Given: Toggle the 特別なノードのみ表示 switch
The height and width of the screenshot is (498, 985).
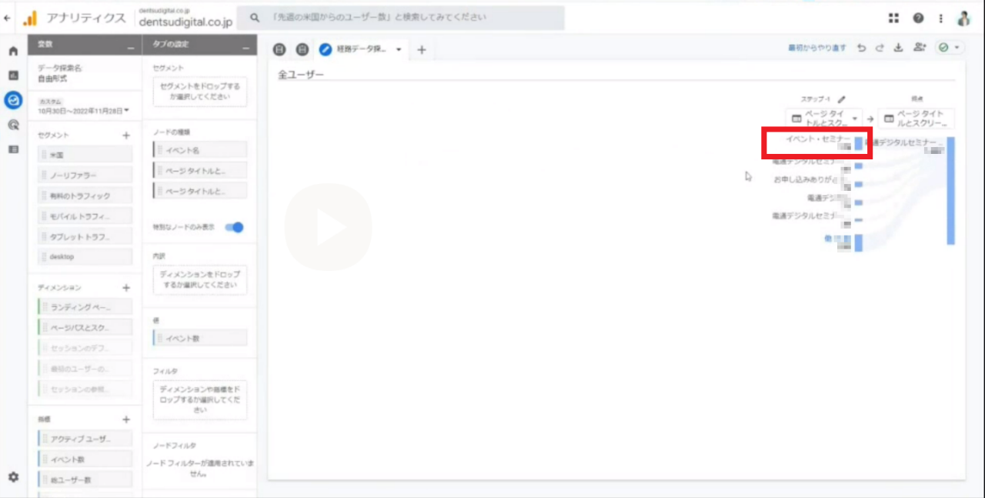Looking at the screenshot, I should [235, 227].
